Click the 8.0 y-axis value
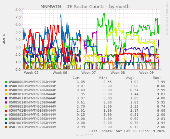The image size is (170, 139). [18, 10]
